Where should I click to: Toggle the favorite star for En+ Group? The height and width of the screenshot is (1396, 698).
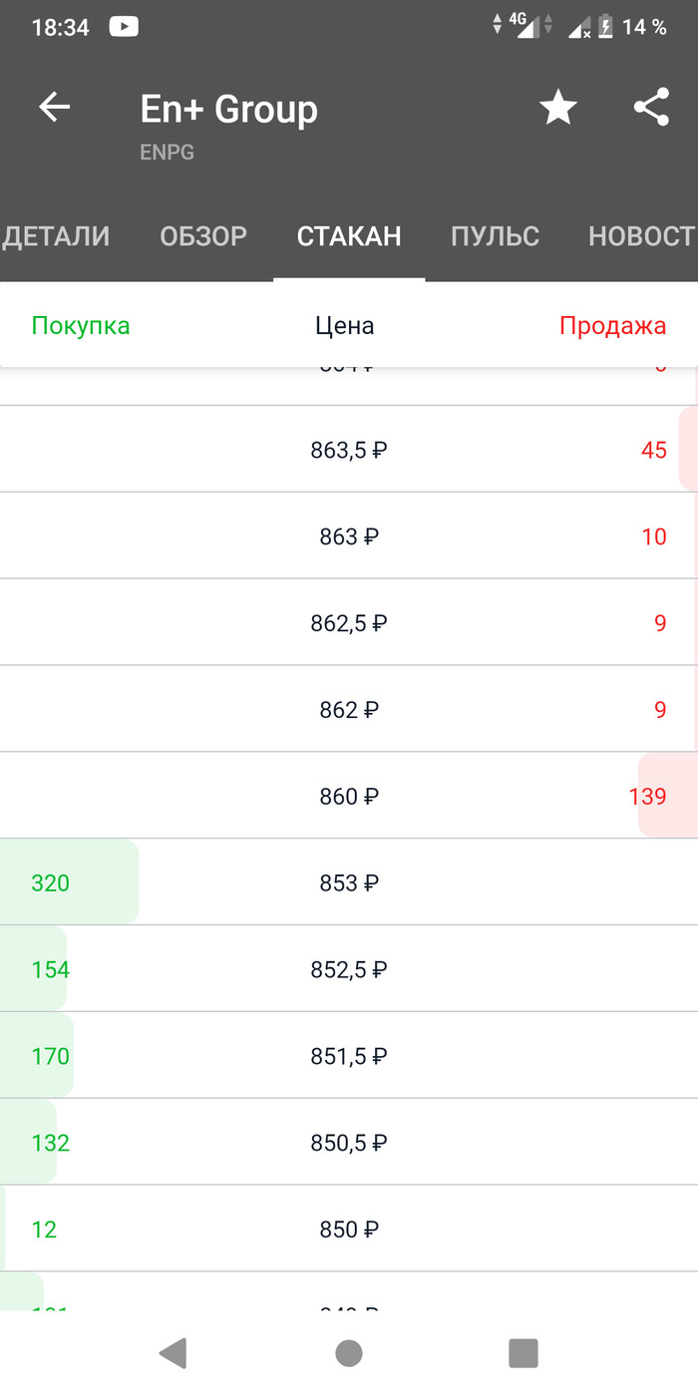pyautogui.click(x=558, y=108)
